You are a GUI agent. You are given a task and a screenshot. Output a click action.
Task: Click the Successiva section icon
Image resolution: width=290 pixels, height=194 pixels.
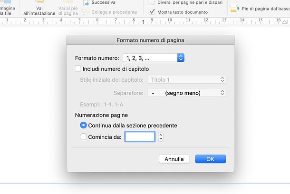(x=86, y=3)
